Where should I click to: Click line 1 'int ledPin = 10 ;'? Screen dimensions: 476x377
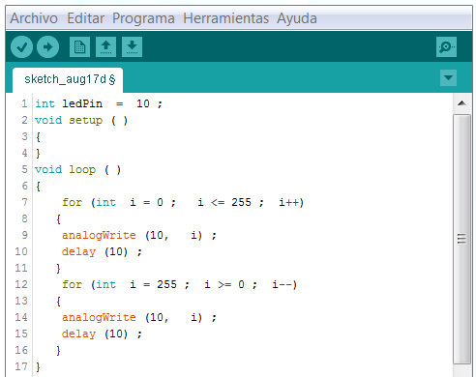coord(99,103)
